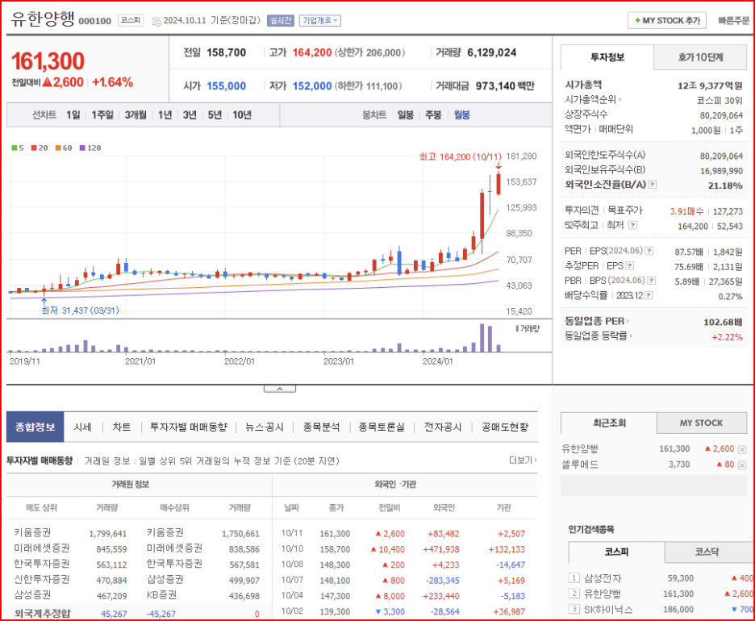Click the purple 120 moving average legend
The width and height of the screenshot is (755, 621).
[x=90, y=148]
